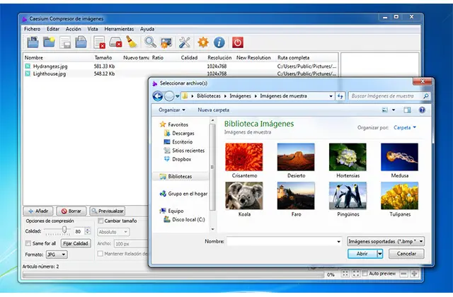This screenshot has height=297, width=453.
Task: Click the back arrow in file dialog
Action: [158, 95]
